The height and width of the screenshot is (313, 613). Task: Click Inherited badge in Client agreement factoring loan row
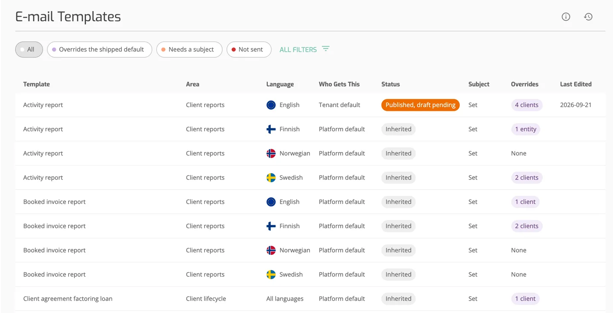click(398, 299)
